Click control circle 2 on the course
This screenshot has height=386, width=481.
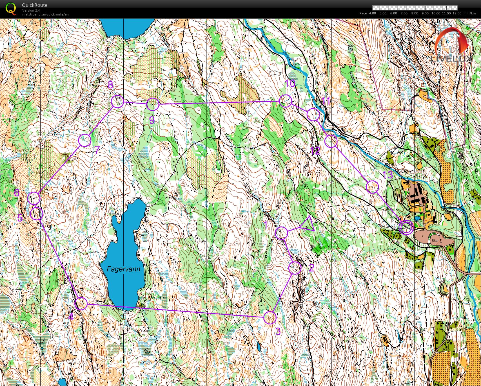click(x=295, y=268)
